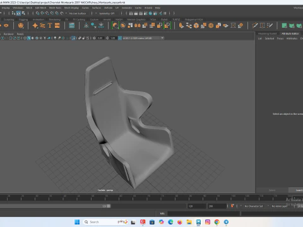The width and height of the screenshot is (303, 227).
Task: Click the orange wheel-shaped shelf icon
Action: pyautogui.click(x=211, y=26)
